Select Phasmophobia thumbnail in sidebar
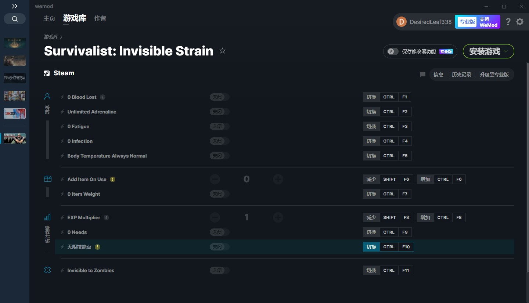 15,78
